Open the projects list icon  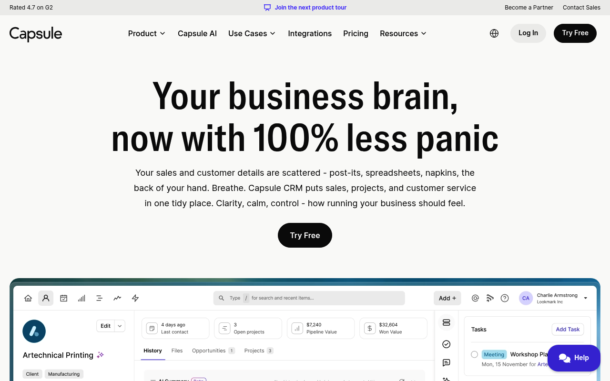coord(99,298)
